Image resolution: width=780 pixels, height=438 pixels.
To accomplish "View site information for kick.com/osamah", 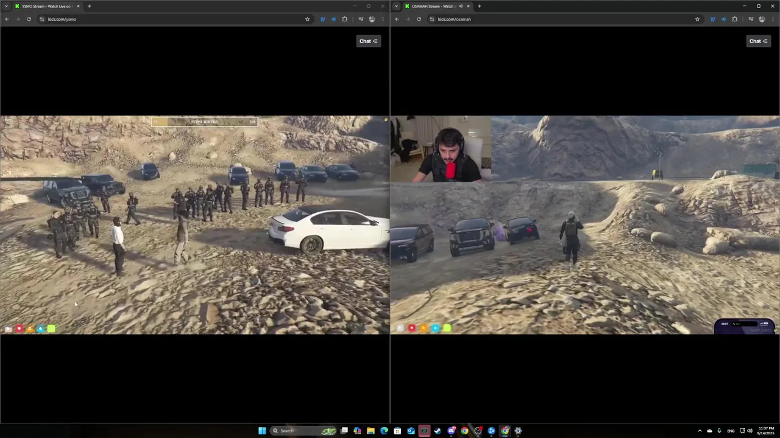I will (x=431, y=19).
